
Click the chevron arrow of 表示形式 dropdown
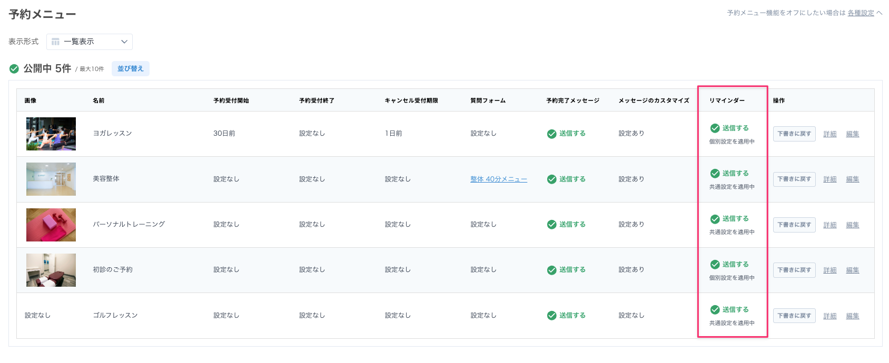(124, 42)
